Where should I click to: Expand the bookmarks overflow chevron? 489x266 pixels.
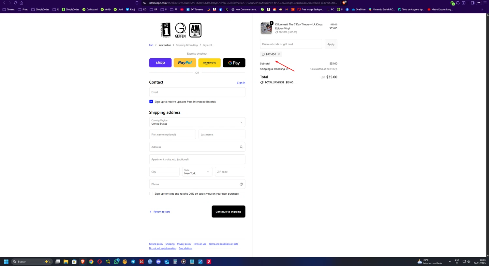pyautogui.click(x=482, y=9)
